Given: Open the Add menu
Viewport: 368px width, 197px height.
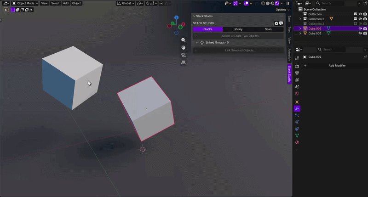Looking at the screenshot, I should (x=66, y=3).
